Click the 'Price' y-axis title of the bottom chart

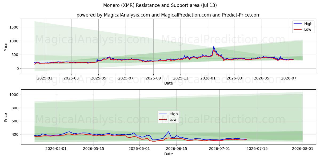coord(6,117)
